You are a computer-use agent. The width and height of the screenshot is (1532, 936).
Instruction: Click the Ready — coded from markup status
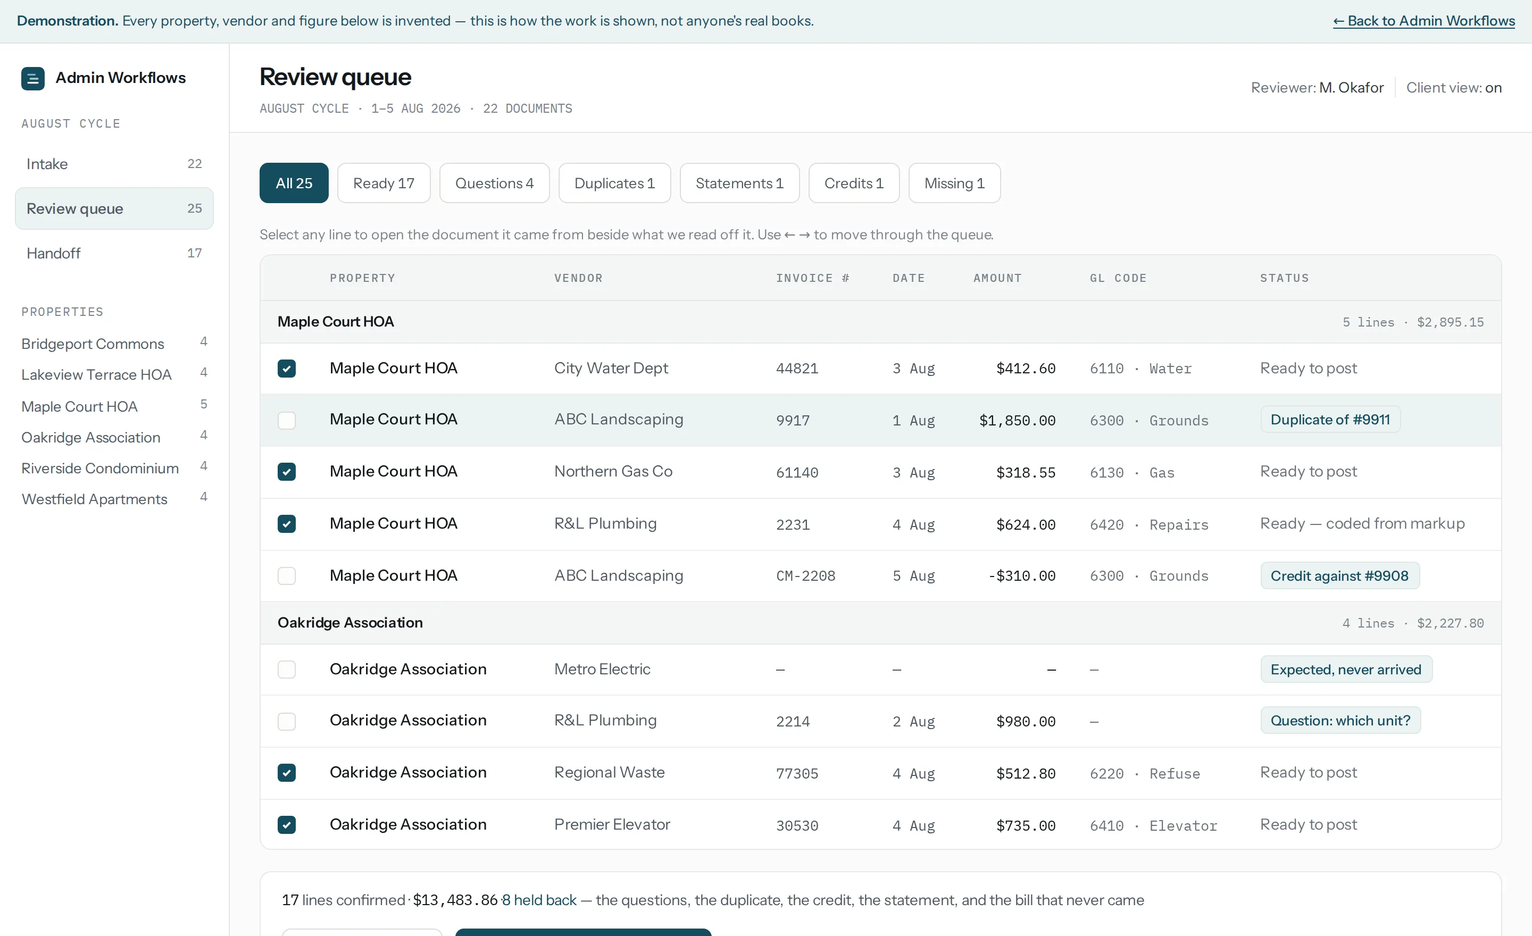(1362, 524)
